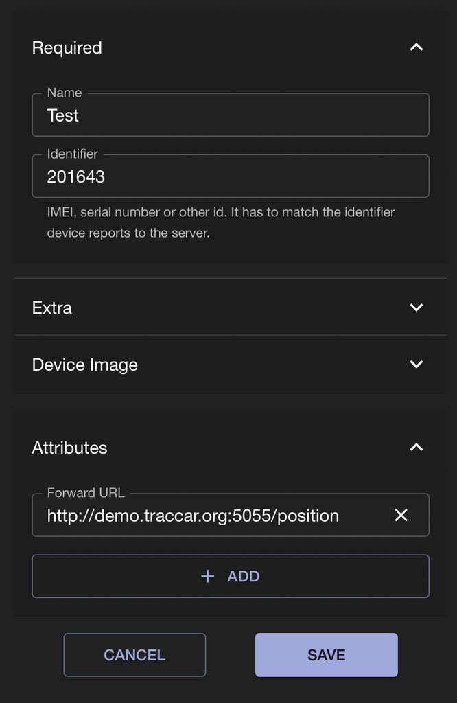Click the Name field label
457x703 pixels.
tap(65, 93)
